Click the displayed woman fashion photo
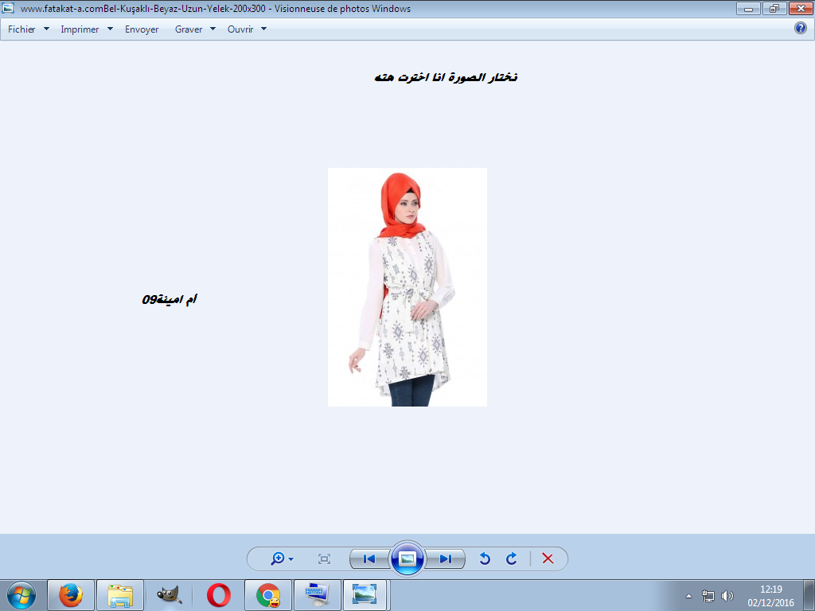 click(407, 287)
